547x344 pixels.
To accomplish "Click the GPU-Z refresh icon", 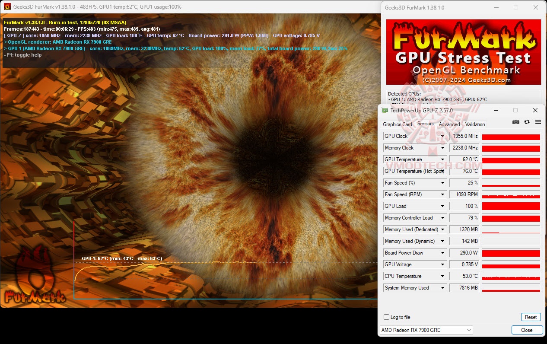I will pyautogui.click(x=527, y=122).
